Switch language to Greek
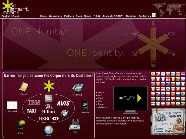The image size is (186, 139). pos(16,16)
